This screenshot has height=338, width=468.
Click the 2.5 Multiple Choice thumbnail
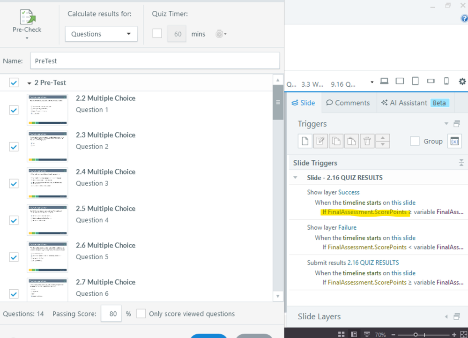[47, 220]
